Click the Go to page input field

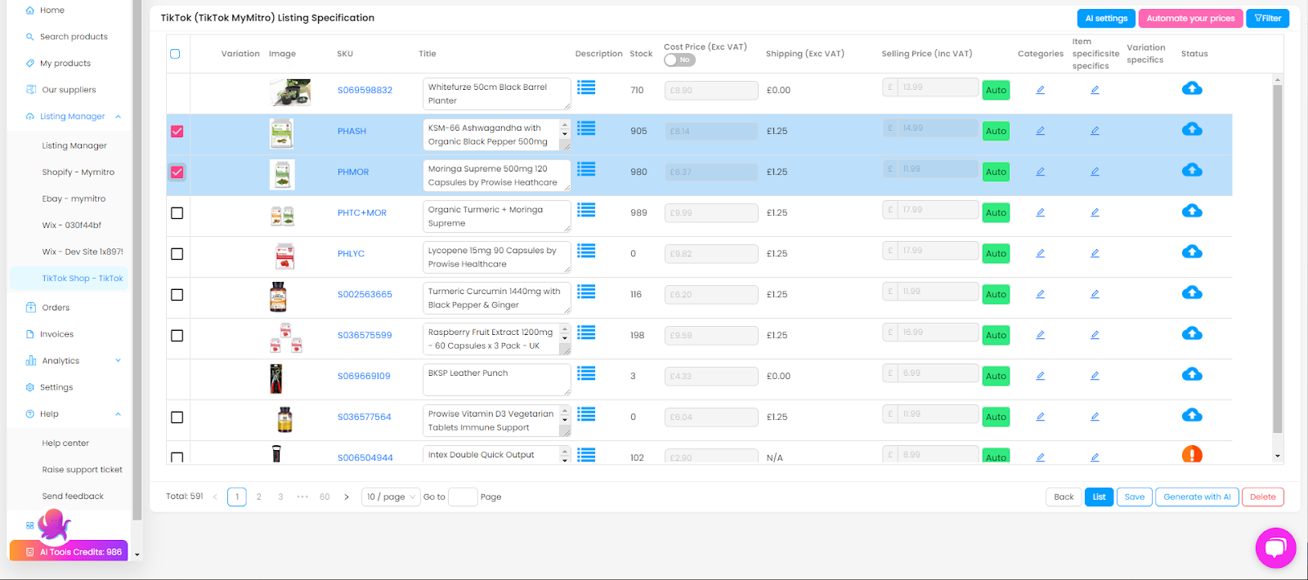click(463, 497)
